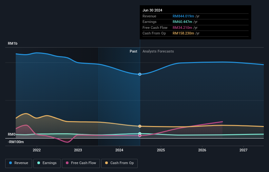Click the RM844.019m revenue value
This screenshot has width=269, height=172.
183,16
